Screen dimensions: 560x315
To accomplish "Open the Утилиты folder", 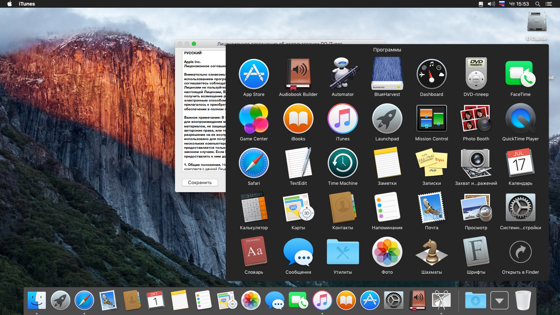I will click(343, 252).
